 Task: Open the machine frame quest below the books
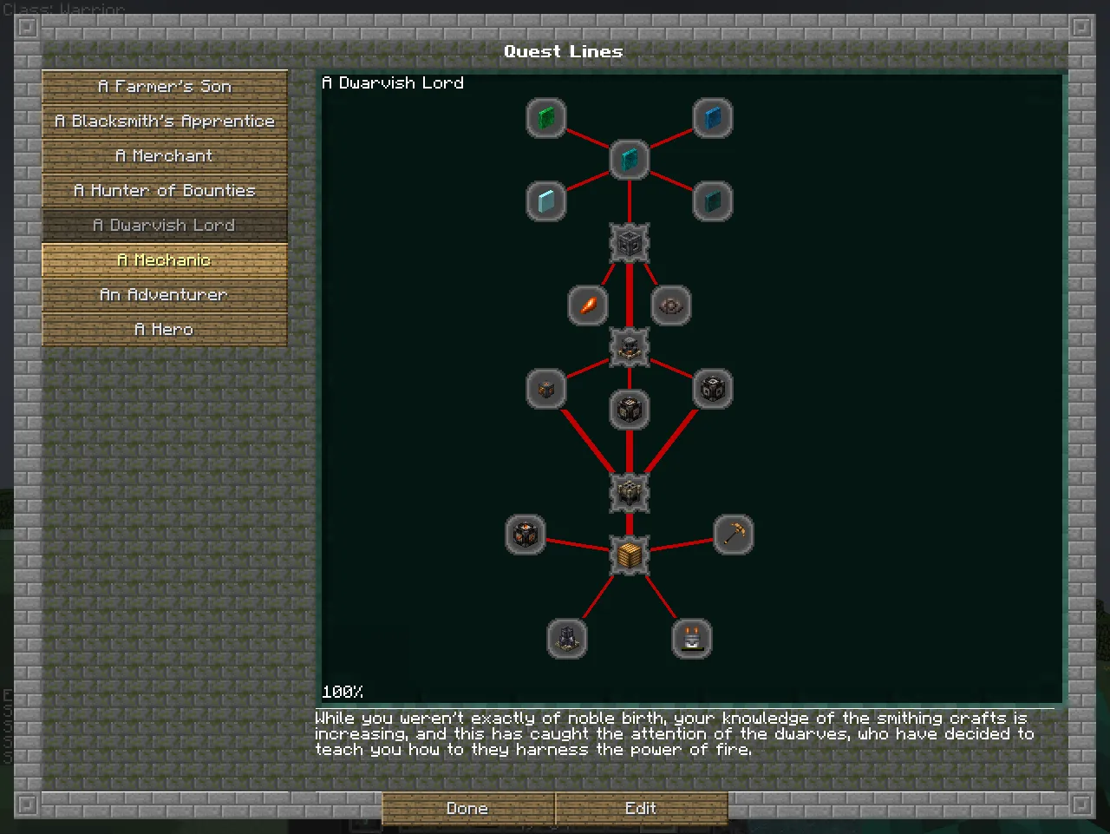click(630, 243)
